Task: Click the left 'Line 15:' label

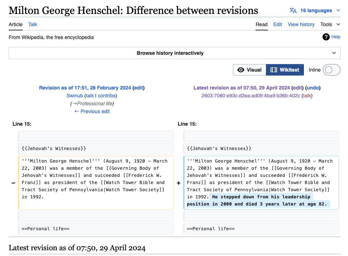Action: [x=22, y=124]
